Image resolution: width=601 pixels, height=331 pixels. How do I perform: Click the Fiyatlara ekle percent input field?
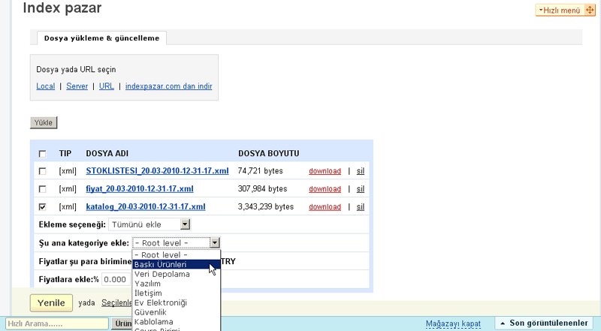116,280
